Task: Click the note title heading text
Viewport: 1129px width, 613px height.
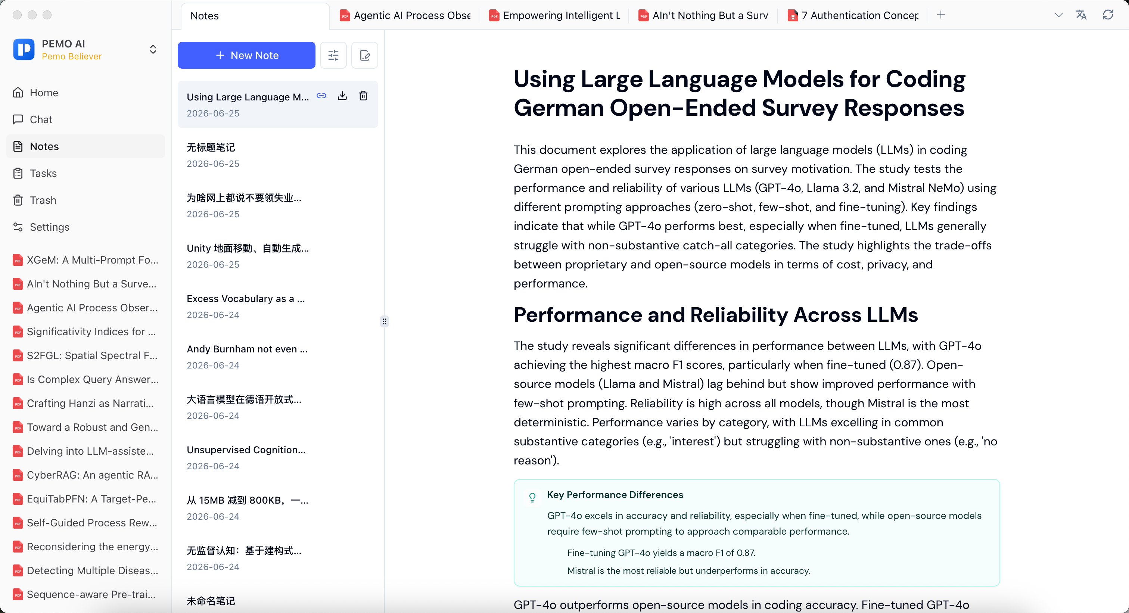Action: tap(739, 93)
